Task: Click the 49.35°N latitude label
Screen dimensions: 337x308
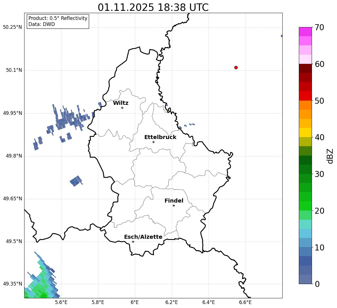Action: [13, 284]
